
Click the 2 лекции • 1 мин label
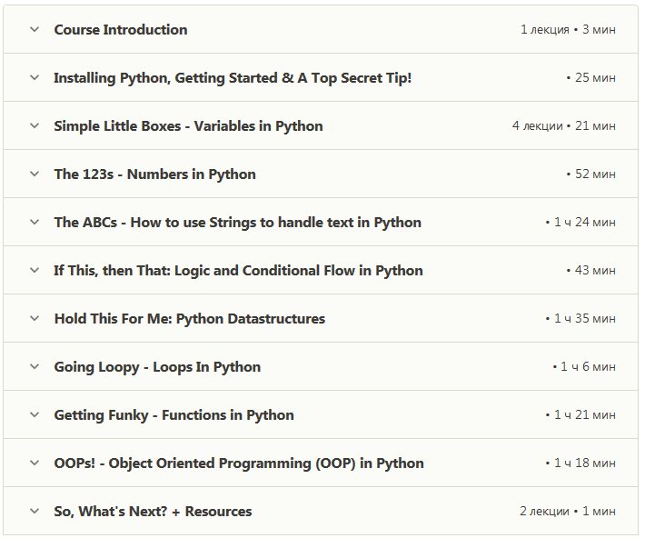568,512
